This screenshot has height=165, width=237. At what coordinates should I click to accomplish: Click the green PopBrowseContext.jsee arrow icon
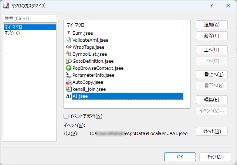click(68, 68)
